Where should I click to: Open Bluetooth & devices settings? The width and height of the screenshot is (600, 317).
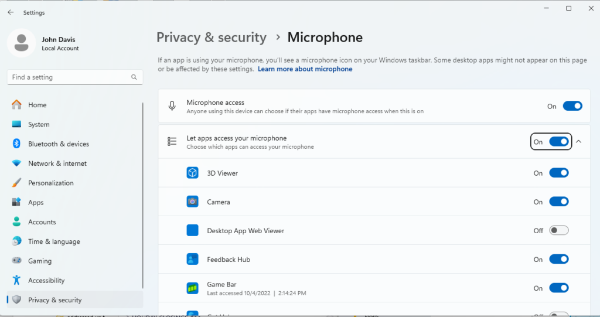(x=58, y=144)
